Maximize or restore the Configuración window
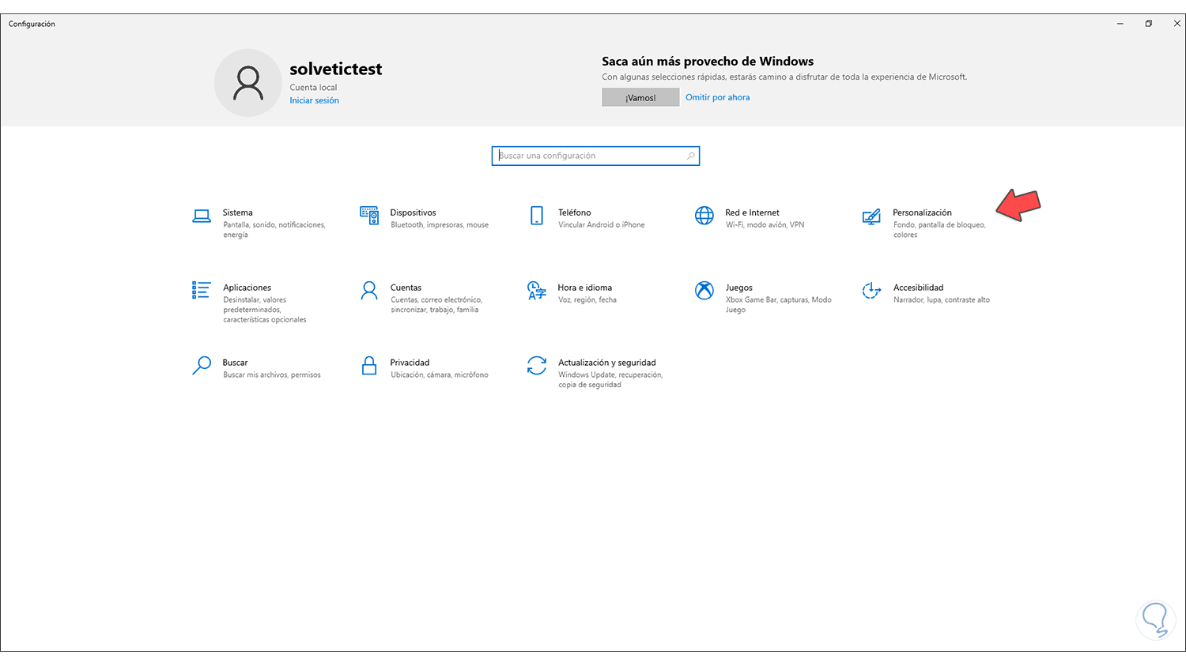This screenshot has height=666, width=1186. pyautogui.click(x=1148, y=24)
